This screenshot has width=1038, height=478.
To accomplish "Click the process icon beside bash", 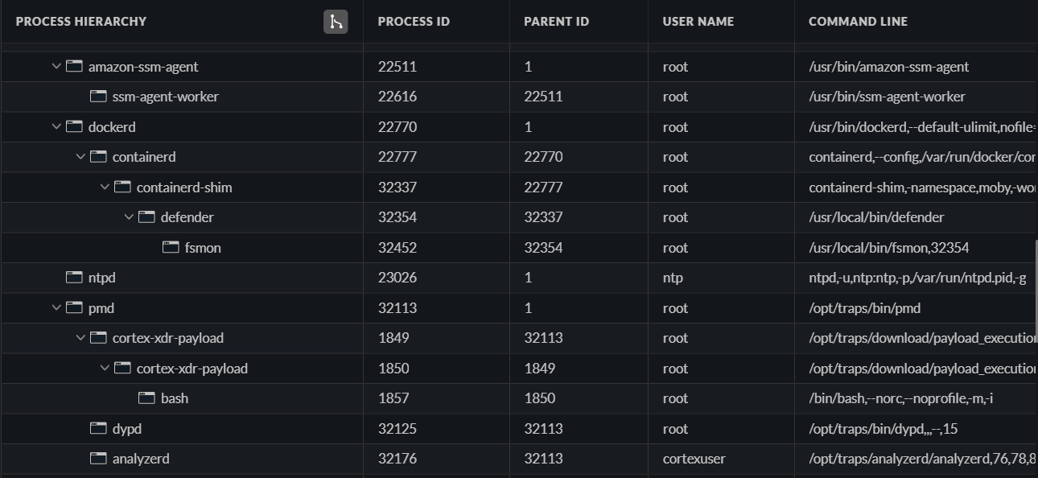I will coord(146,398).
